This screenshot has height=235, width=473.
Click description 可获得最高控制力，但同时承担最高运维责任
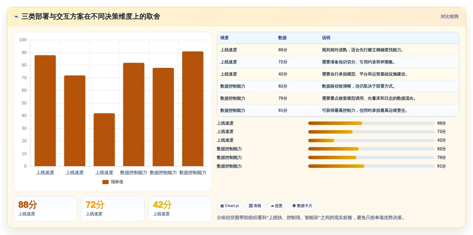365,110
